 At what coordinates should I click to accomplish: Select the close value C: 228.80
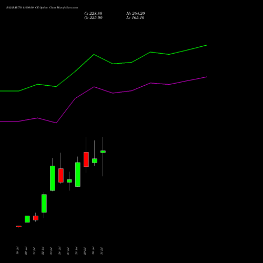[x=93, y=14]
